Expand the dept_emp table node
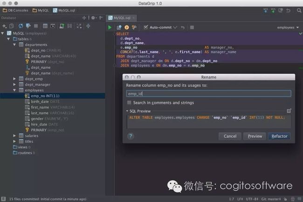303x202 pixels. click(14, 79)
